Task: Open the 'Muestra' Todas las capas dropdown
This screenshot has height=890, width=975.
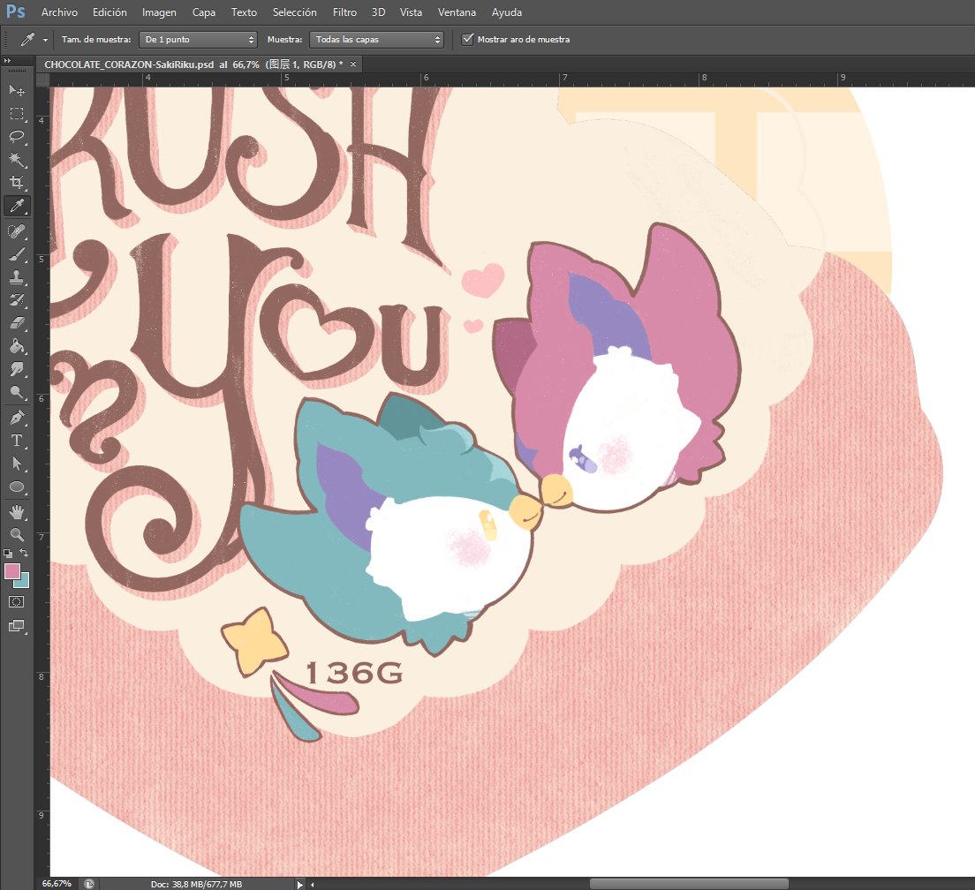Action: coord(376,39)
